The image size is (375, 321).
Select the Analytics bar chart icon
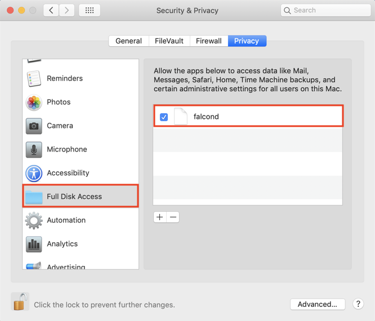point(34,244)
